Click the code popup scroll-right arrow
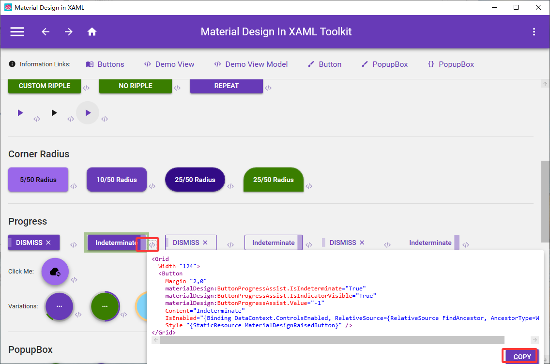The image size is (550, 364). pos(535,340)
